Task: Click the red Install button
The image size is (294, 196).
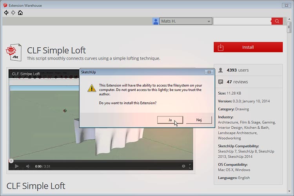Action: 248,47
